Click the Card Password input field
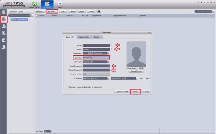Screen dimensions: 216x134 point(96,66)
